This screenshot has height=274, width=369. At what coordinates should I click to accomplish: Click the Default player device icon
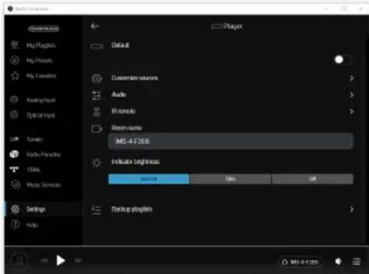click(96, 46)
